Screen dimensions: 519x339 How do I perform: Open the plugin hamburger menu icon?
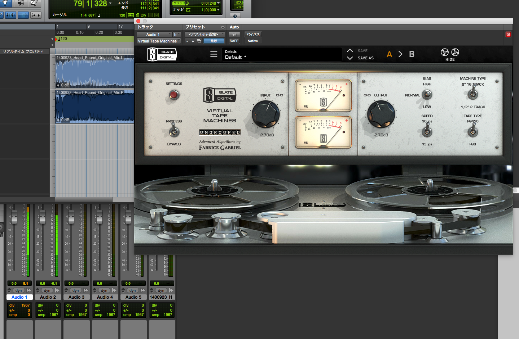[214, 54]
